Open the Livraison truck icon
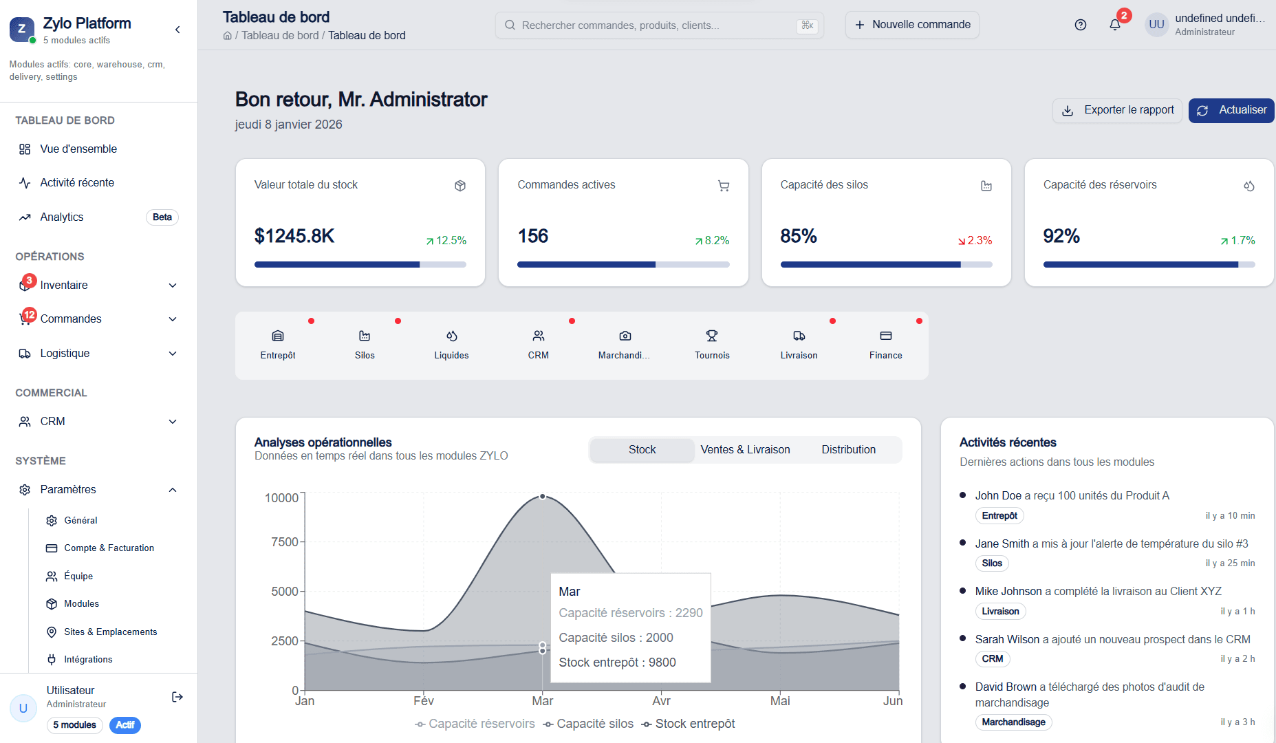 coord(799,336)
